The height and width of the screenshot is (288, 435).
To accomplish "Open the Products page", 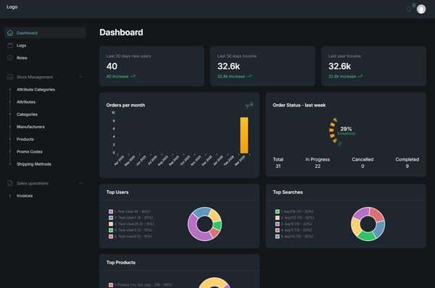I will click(x=25, y=139).
